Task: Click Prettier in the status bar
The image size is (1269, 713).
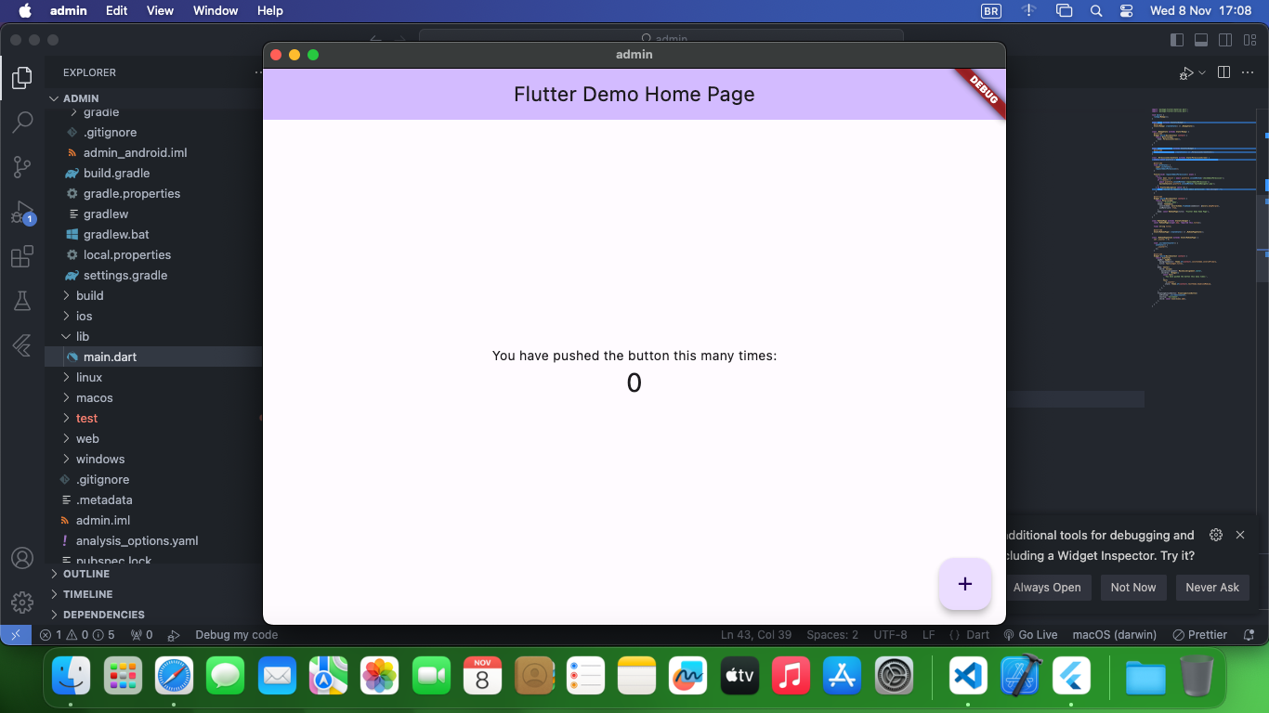Action: coord(1200,635)
